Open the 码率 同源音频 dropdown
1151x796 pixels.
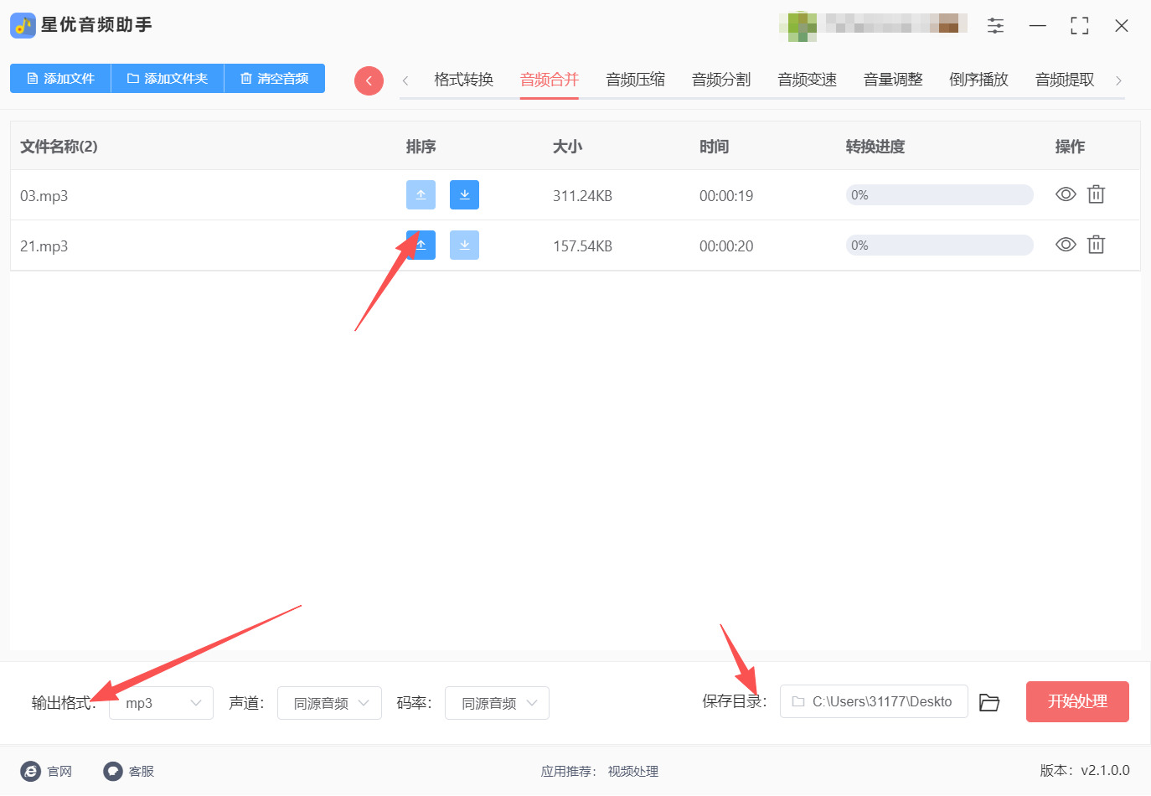point(497,703)
